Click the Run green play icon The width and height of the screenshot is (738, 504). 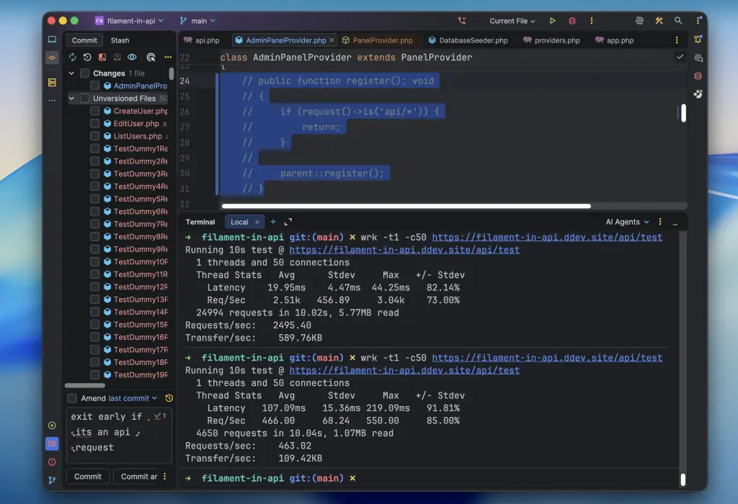point(553,21)
